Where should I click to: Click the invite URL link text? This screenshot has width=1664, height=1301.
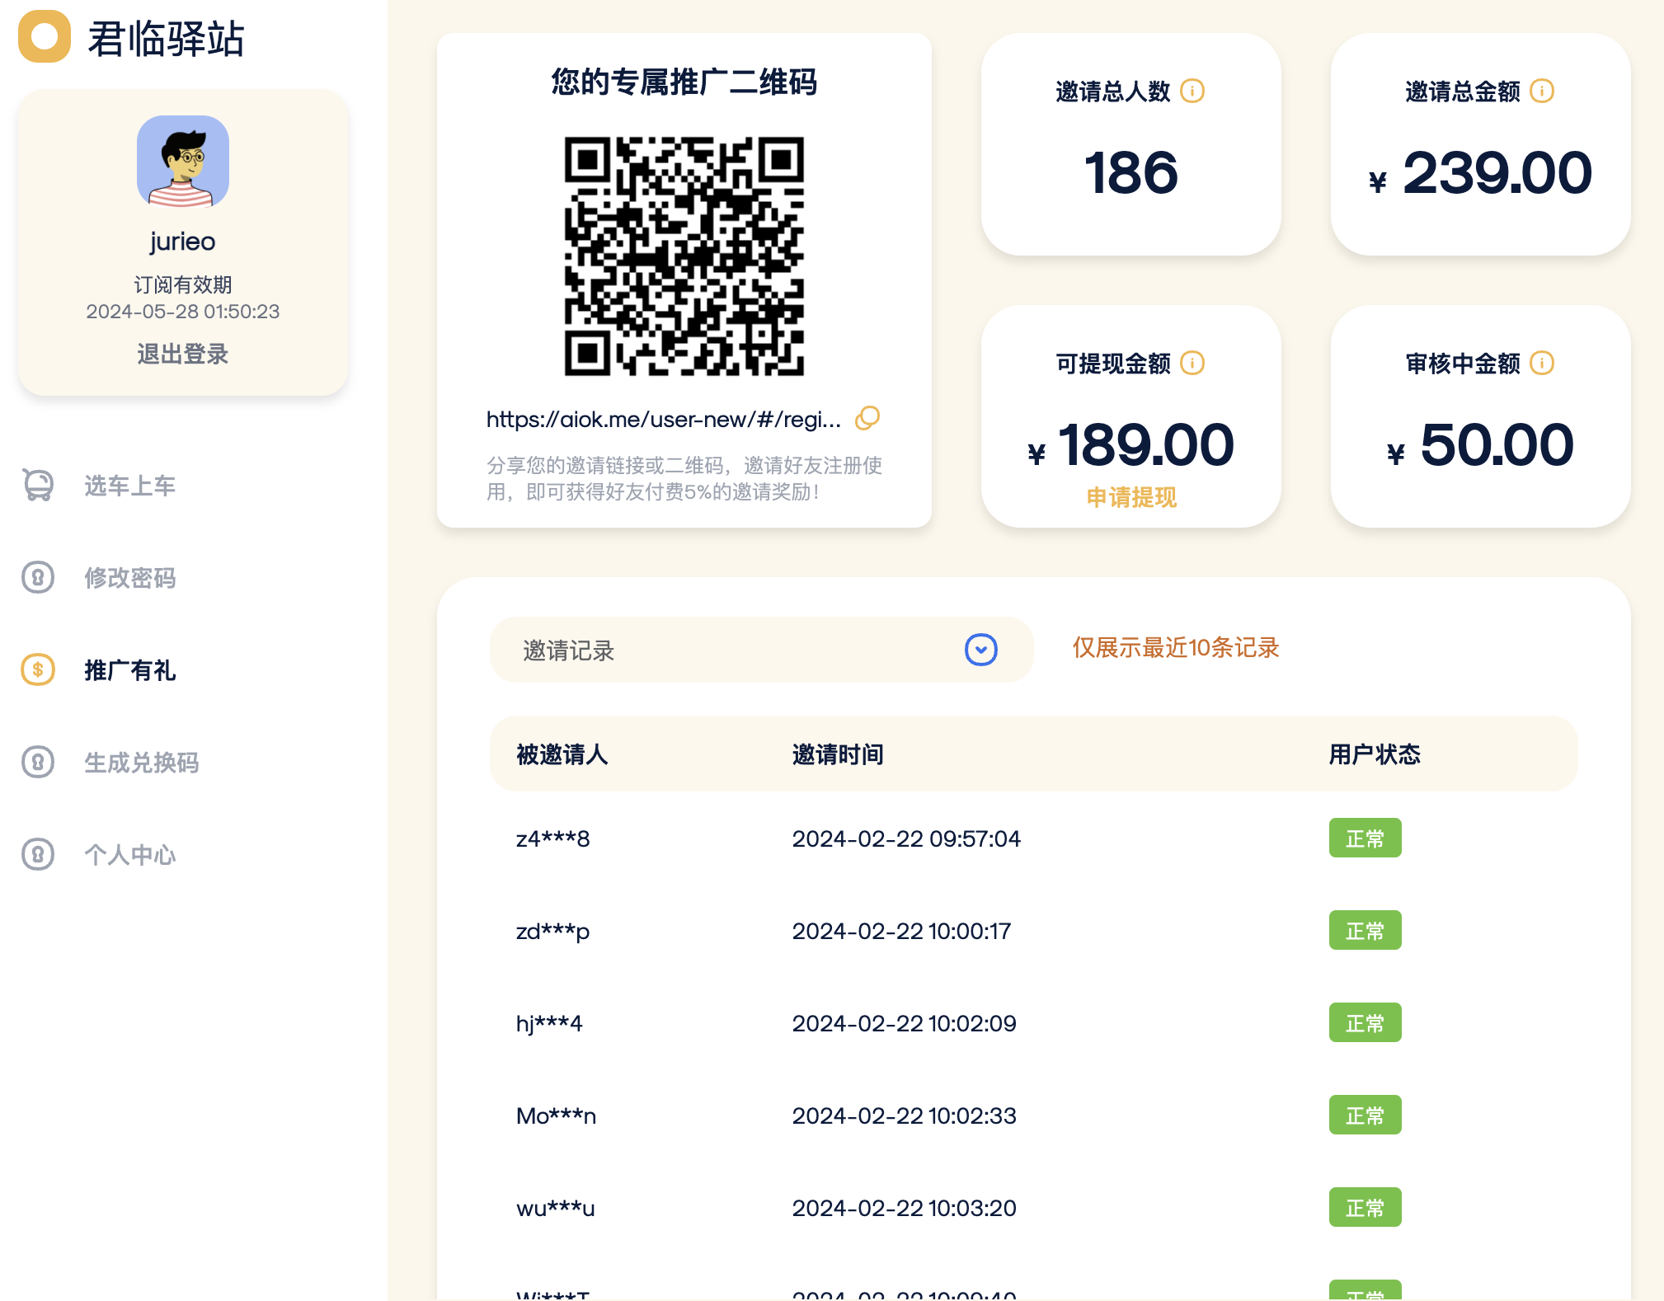click(663, 420)
